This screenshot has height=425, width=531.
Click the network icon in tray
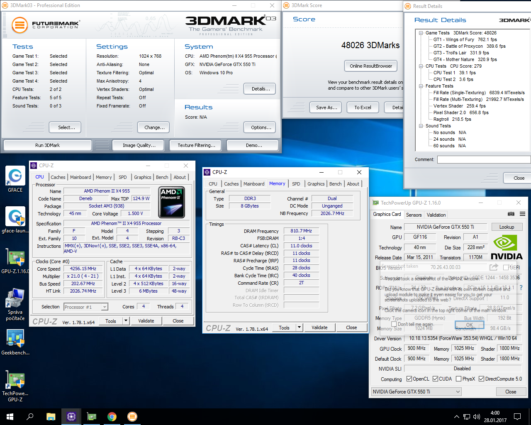[x=467, y=417]
